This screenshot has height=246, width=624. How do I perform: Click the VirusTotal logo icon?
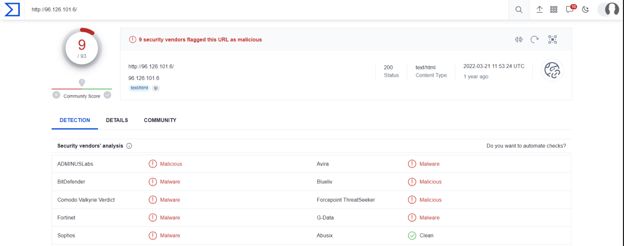pos(12,10)
